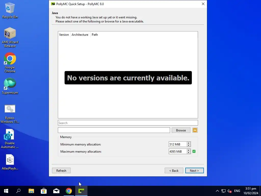The width and height of the screenshot is (261, 196).
Task: Click PollyMC taskbar icon
Action: (81, 191)
